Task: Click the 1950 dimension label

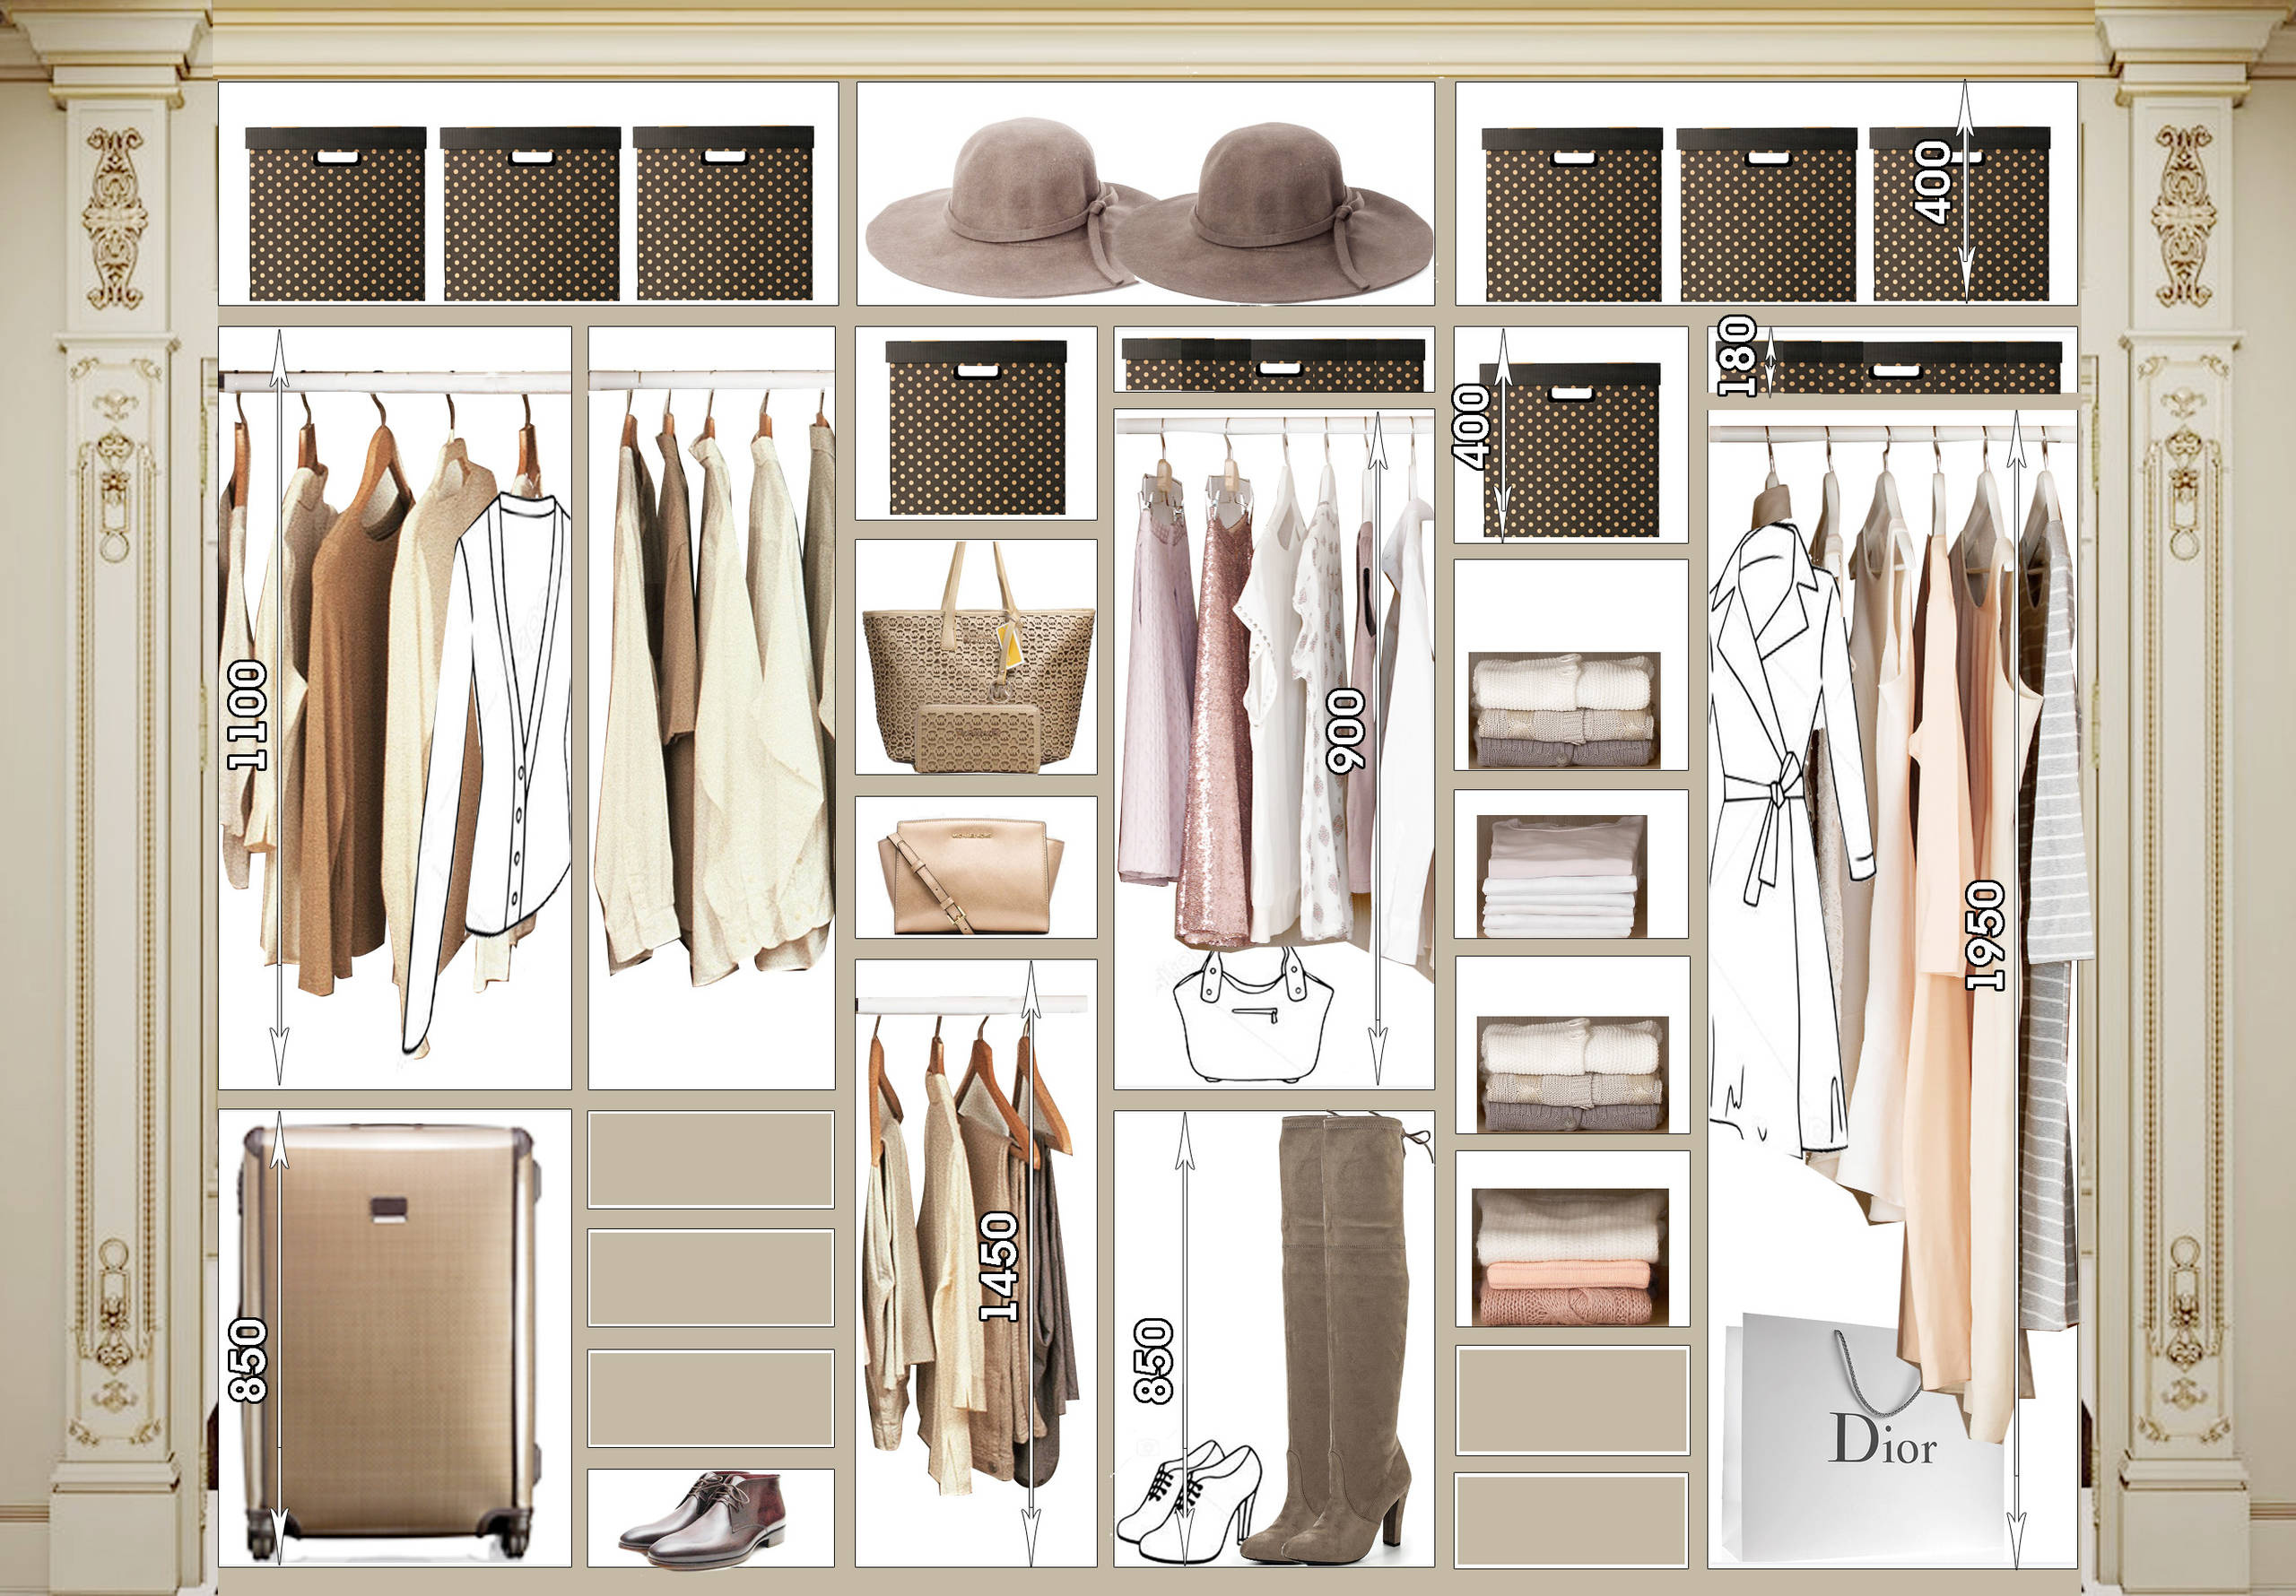Action: click(x=1985, y=935)
